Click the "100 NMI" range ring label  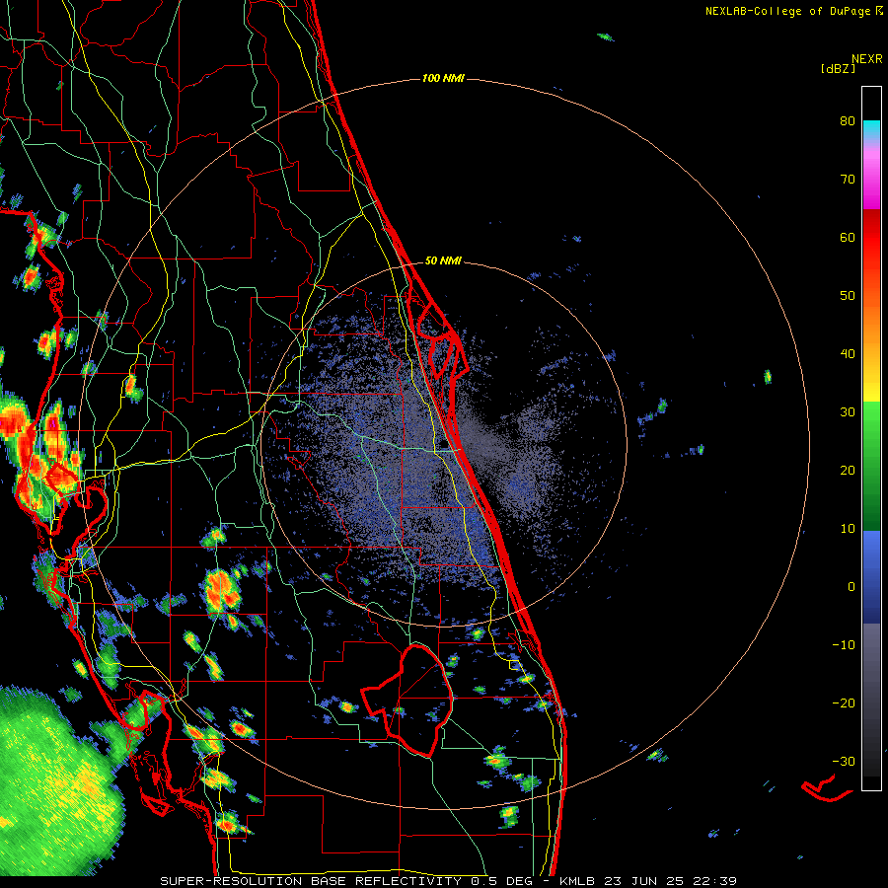point(443,78)
